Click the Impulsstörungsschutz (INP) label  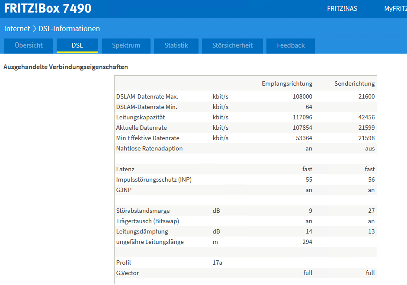(154, 179)
